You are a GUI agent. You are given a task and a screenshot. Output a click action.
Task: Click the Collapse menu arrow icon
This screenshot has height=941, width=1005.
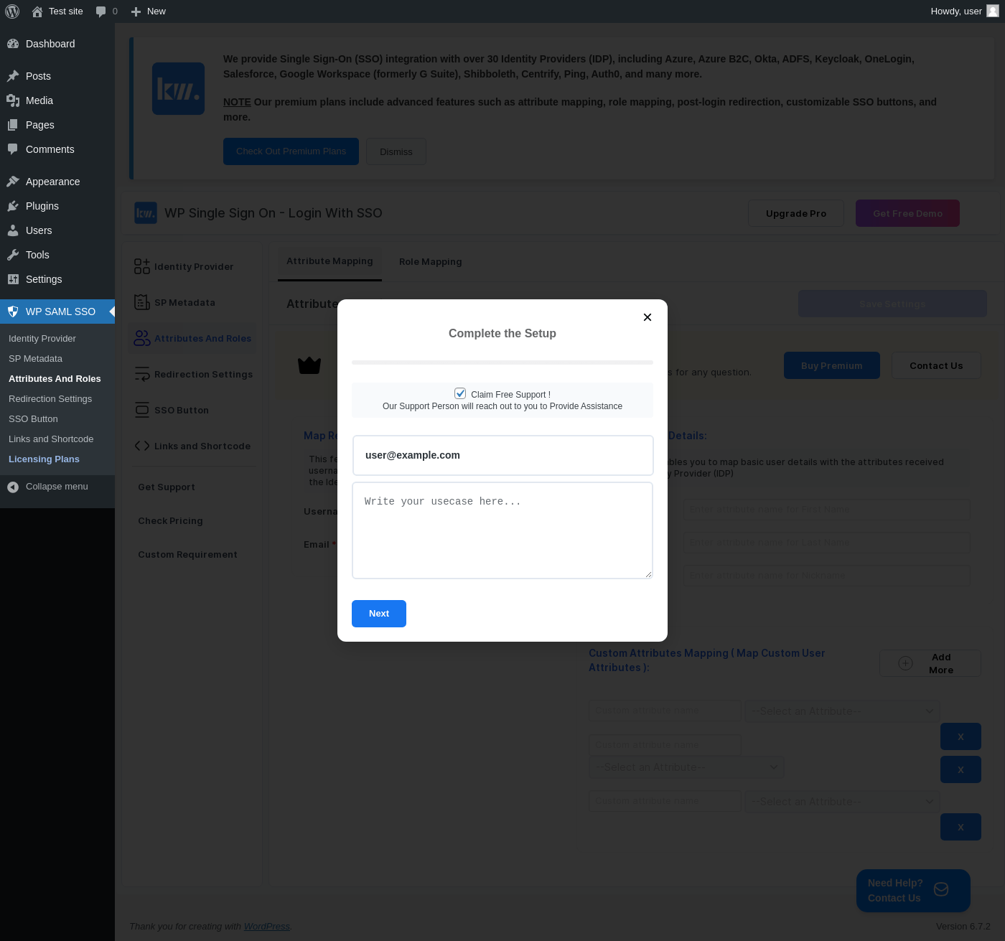[x=13, y=487]
